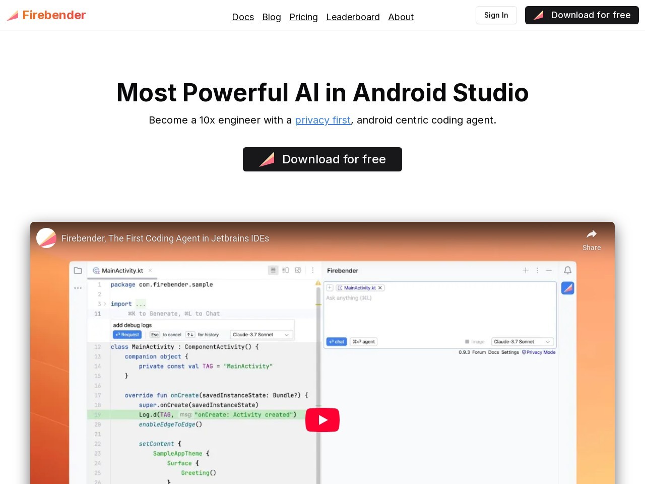Click the editor-only view icon in the video
645x484 pixels.
pos(273,270)
